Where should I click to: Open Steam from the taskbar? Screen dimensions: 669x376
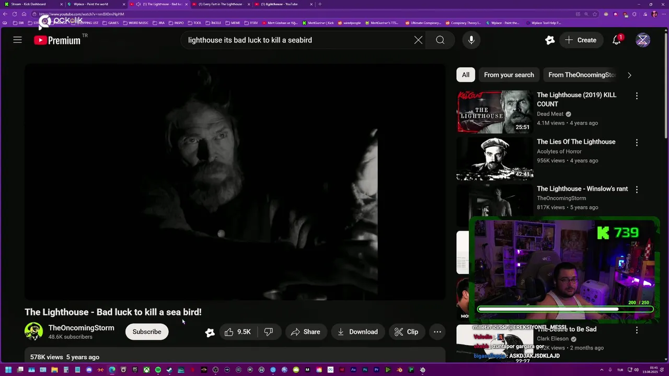tap(169, 370)
